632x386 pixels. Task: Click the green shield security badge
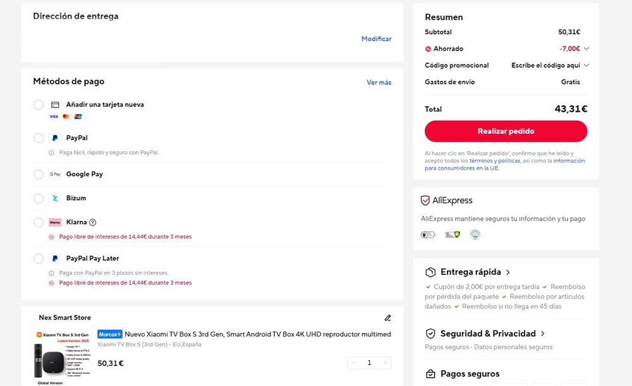(x=453, y=234)
